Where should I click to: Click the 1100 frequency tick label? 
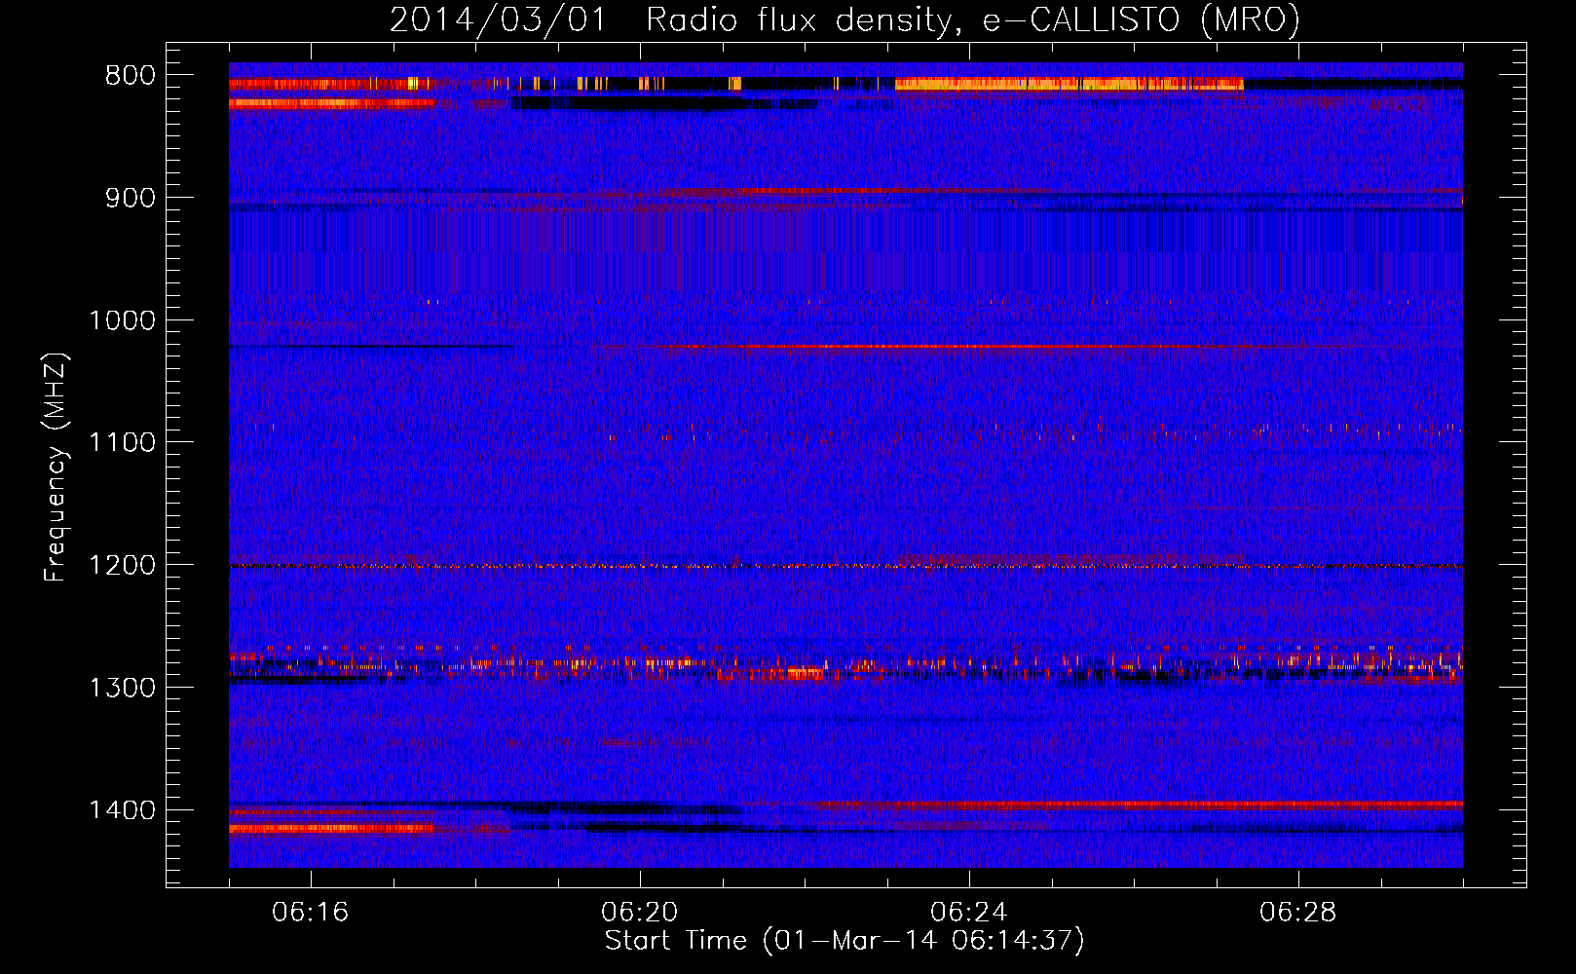coord(122,443)
